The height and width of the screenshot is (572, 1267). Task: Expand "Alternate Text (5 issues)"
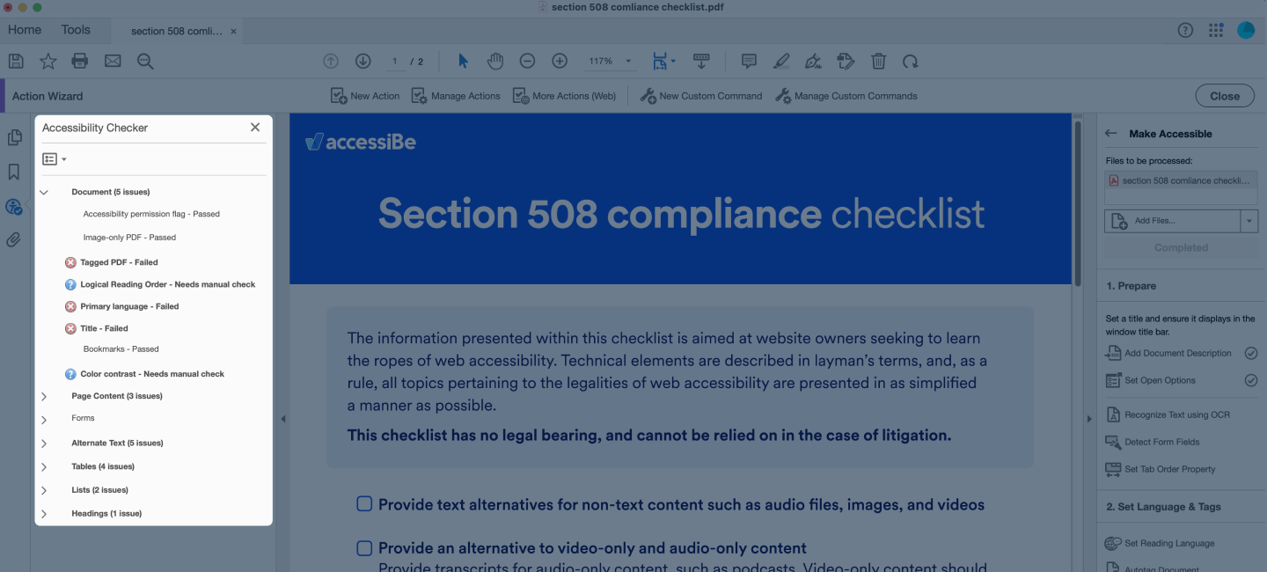43,443
